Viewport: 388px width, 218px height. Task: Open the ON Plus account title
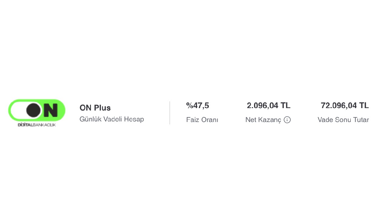point(95,108)
